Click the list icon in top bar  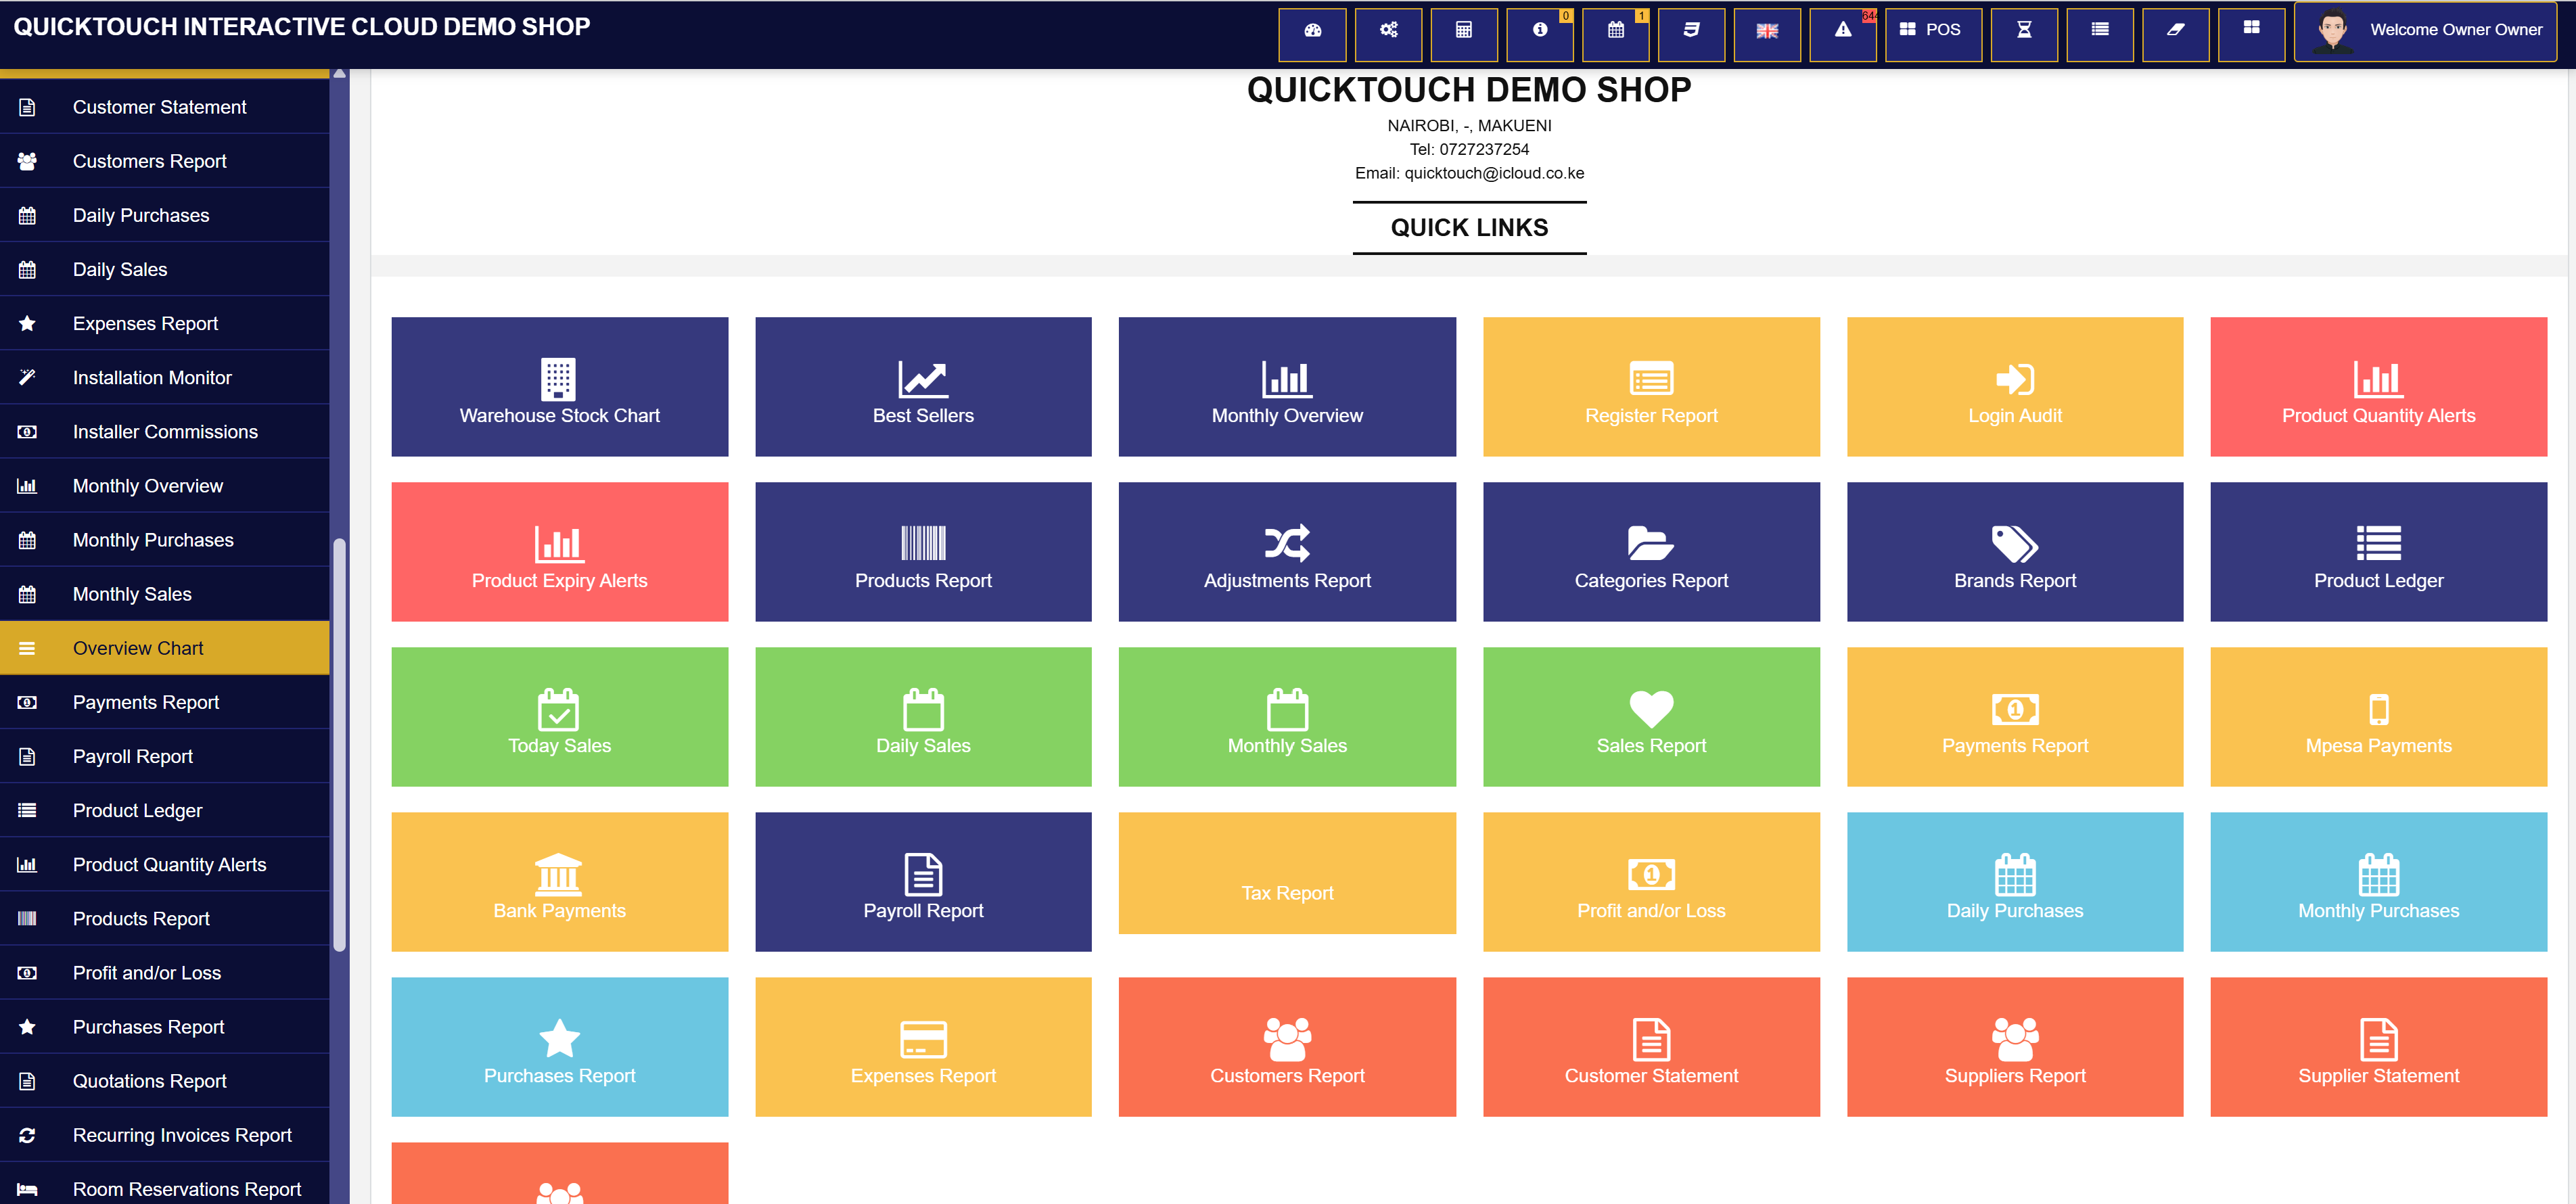click(x=2100, y=34)
